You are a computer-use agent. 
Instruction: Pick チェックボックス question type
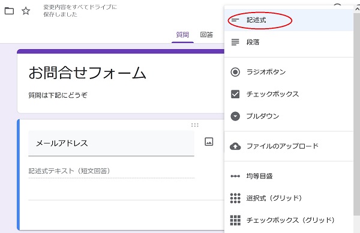click(x=289, y=94)
